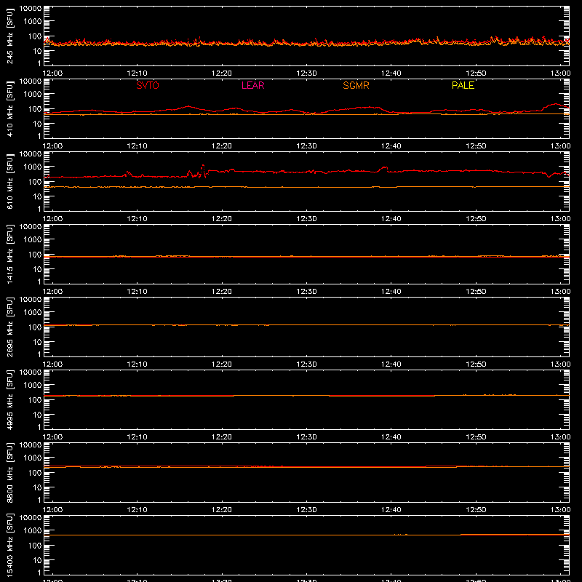Click the 1000 tick on 410 MHz axis
The image size is (582, 582).
33,95
